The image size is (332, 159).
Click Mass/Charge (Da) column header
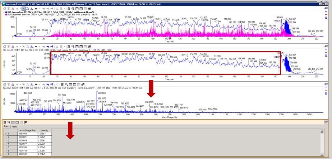[28, 130]
